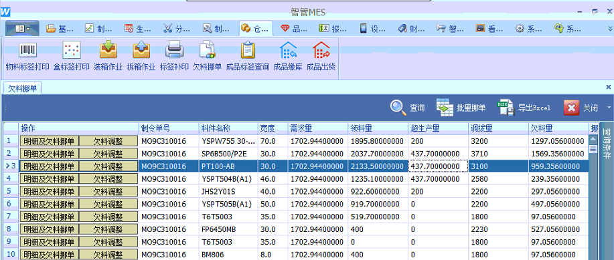Screen dimensions: 614x260
Task: Click the 437.70000000 cell in PT100-AB row
Action: point(439,166)
